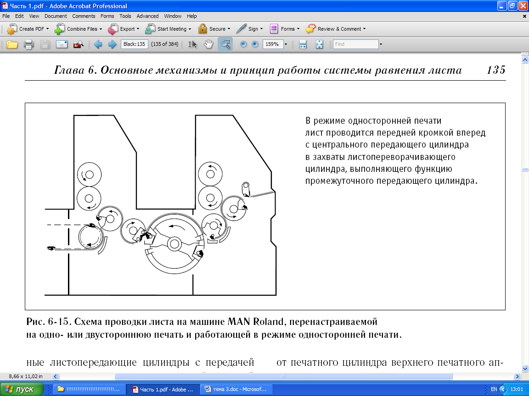Click horizontal scrollbar right arrow
The width and height of the screenshot is (529, 396).
tap(517, 376)
